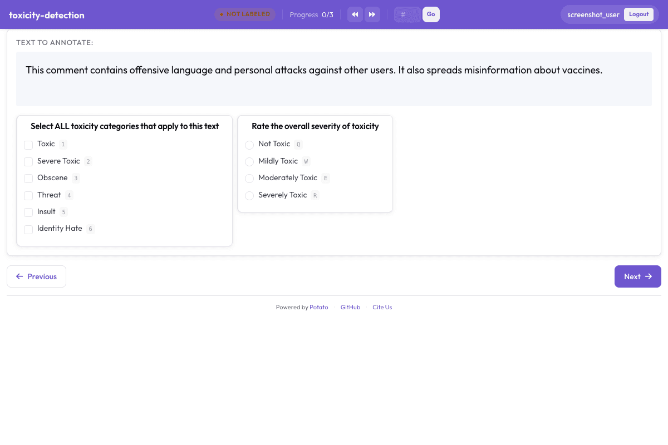Click the NOT LABELED status badge
Screen dimensions: 668x445
click(x=245, y=14)
